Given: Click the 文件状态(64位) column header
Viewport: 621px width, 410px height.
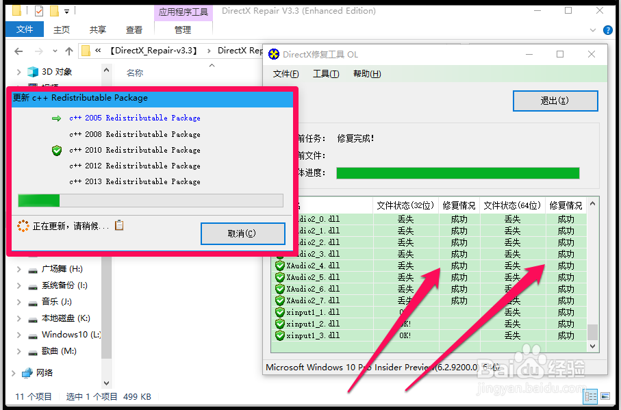Looking at the screenshot, I should point(513,205).
